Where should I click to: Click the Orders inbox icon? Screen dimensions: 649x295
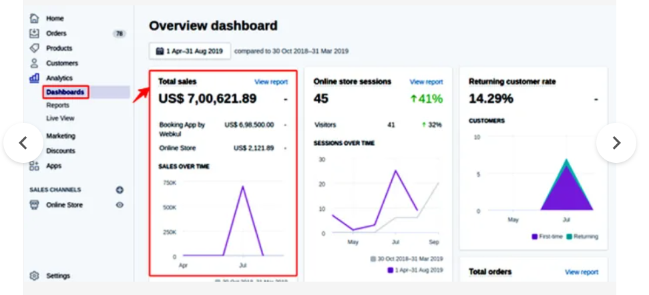click(34, 33)
